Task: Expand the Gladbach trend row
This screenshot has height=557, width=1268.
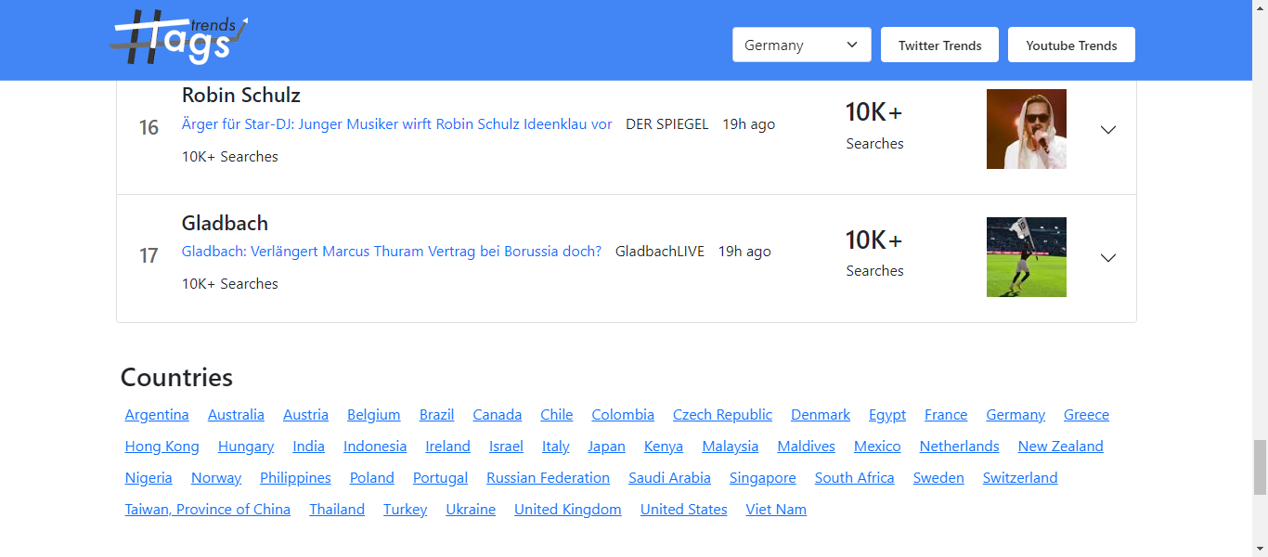Action: [x=1107, y=258]
